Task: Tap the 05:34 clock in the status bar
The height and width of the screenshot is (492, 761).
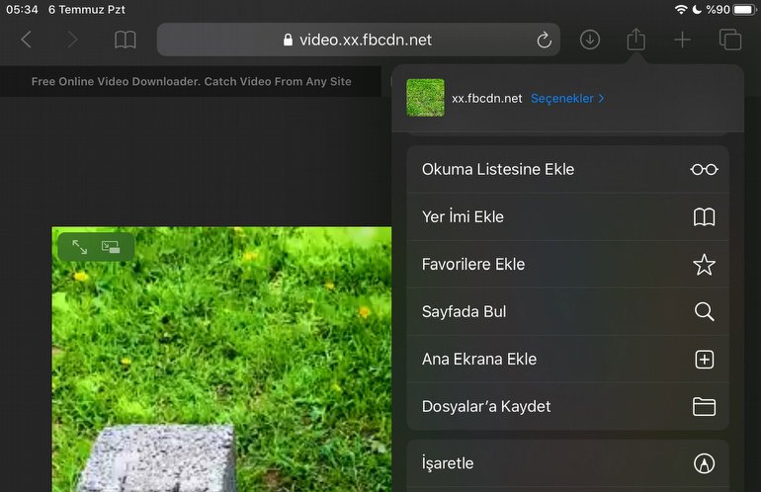Action: tap(22, 9)
